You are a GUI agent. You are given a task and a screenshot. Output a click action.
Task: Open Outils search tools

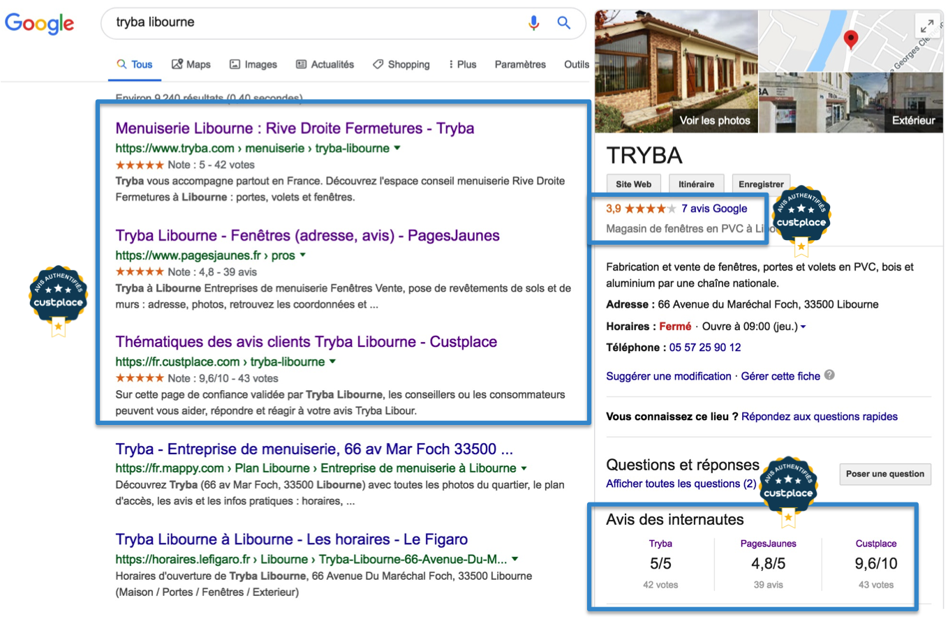pos(577,64)
